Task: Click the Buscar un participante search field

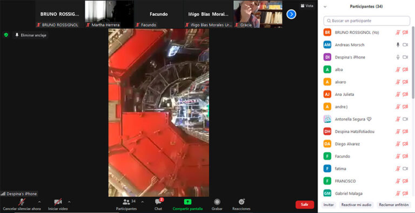Action: [x=366, y=20]
